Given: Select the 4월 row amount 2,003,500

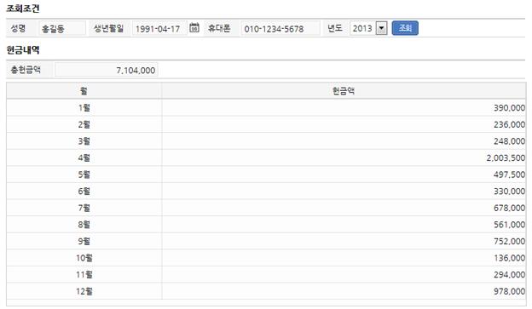Looking at the screenshot, I should [506, 157].
